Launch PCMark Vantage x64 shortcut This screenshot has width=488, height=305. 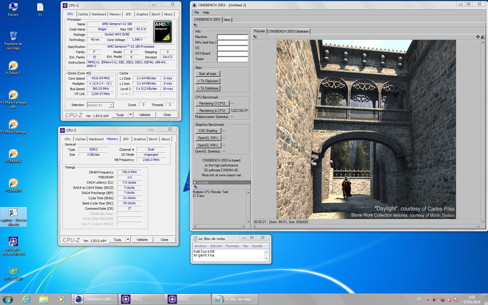point(13,99)
